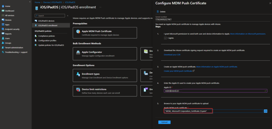272x129 pixels.
Task: Click the Apple MDM Push Certificate tile icon
Action: [78, 32]
